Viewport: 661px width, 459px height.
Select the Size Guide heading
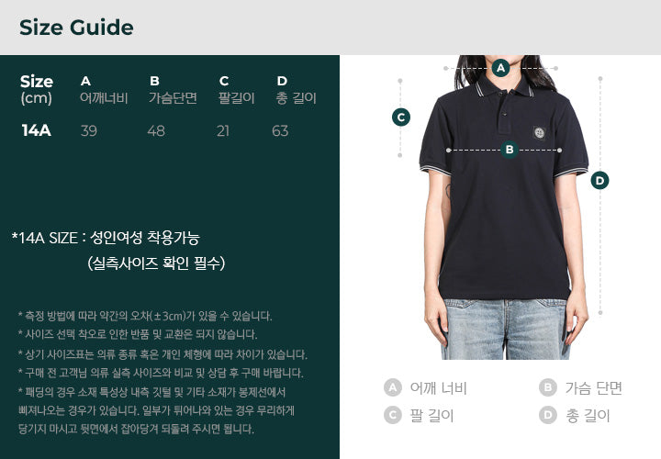(76, 28)
